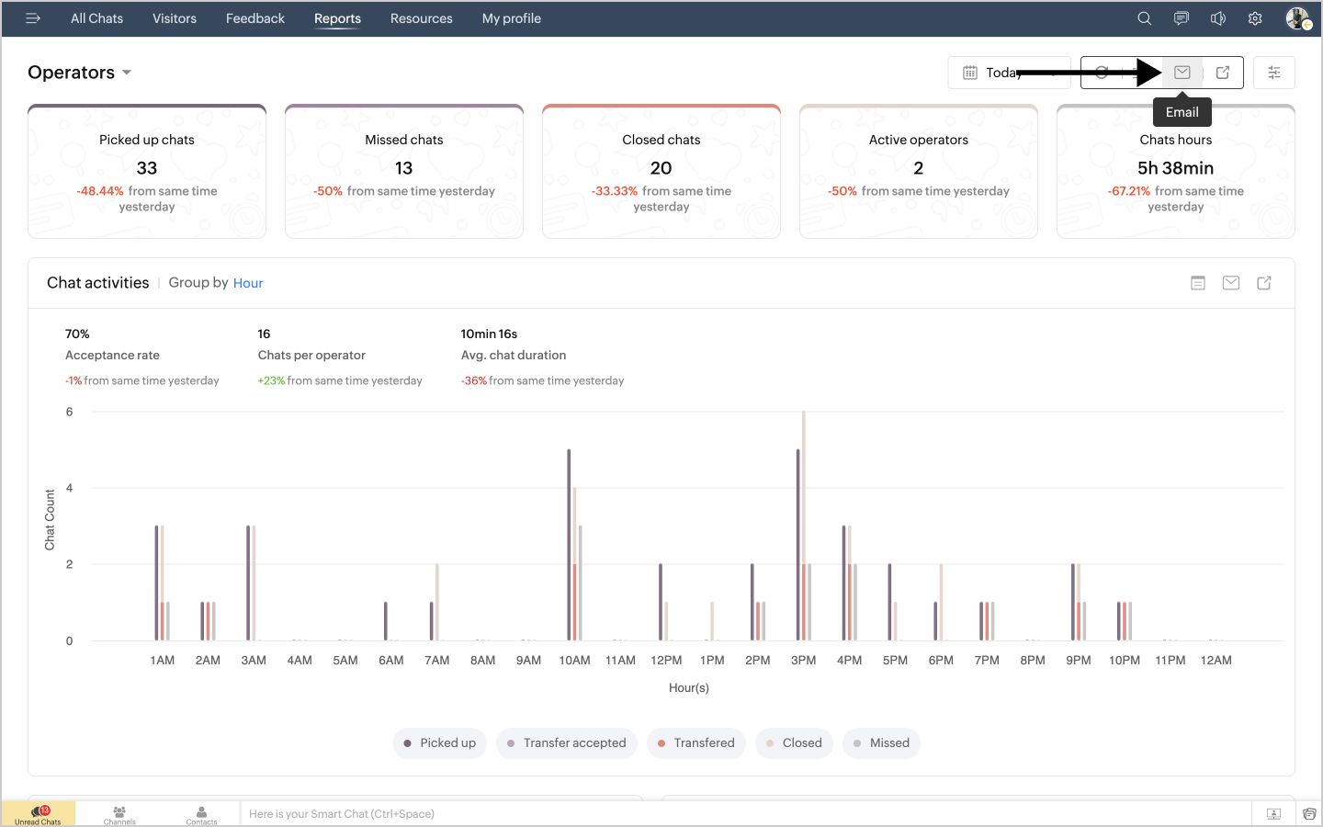
Task: Toggle the Missed legend series
Action: coord(881,743)
